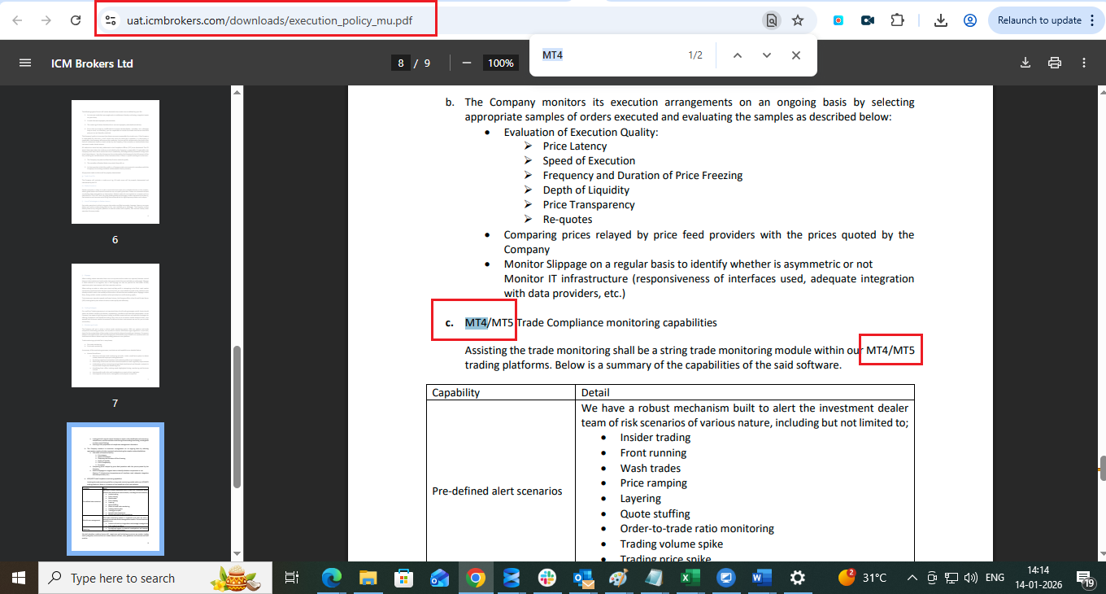Viewport: 1106px width, 594px height.
Task: Go to next find result
Action: [766, 55]
